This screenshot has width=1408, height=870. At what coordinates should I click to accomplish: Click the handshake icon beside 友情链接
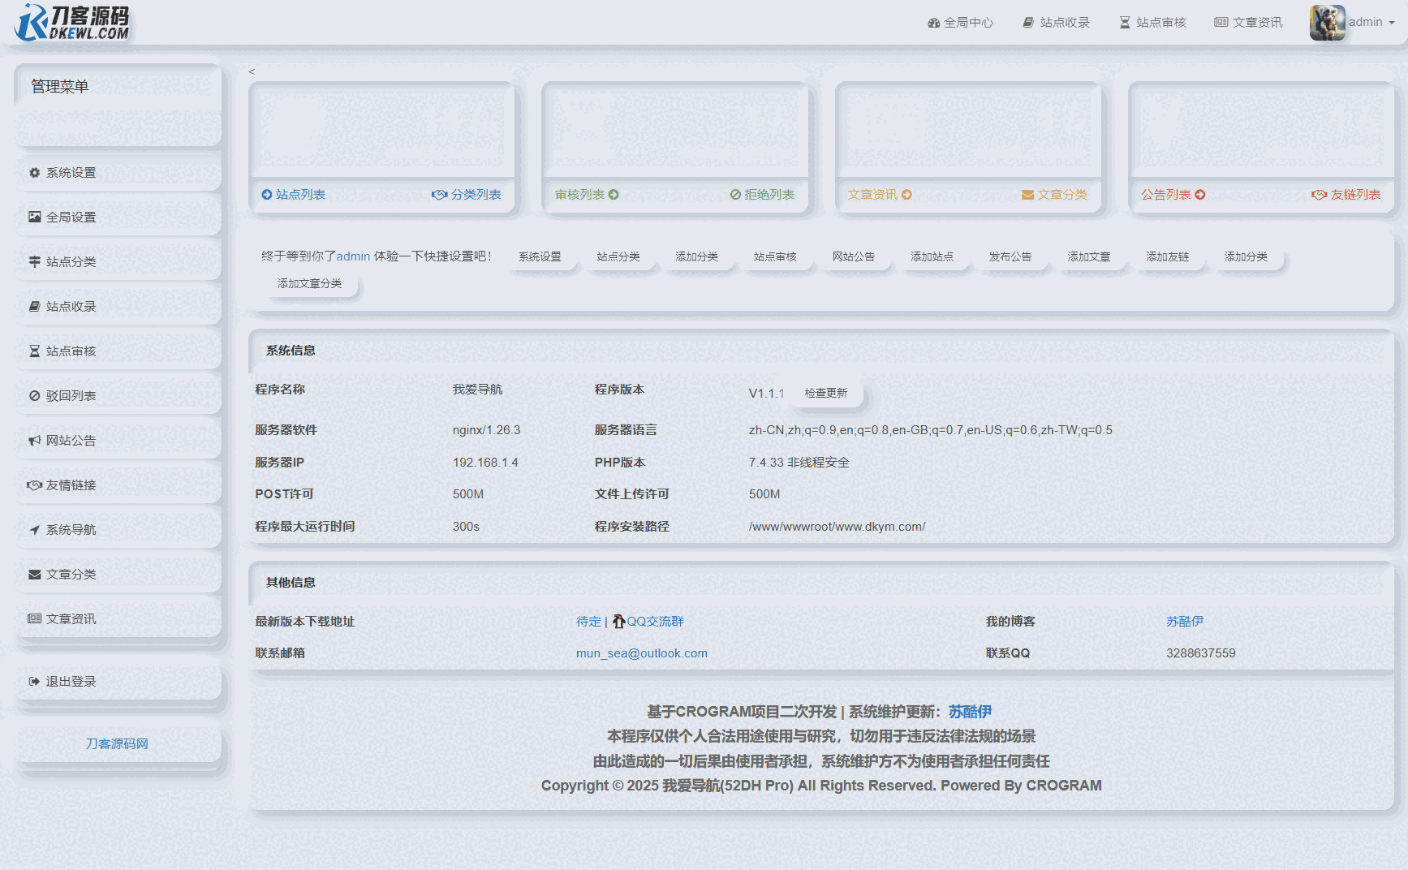coord(34,485)
